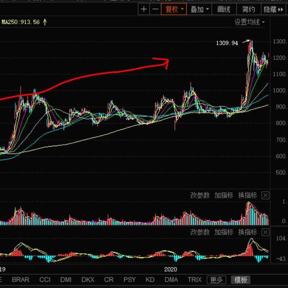Zoom in chart with plus icon
This screenshot has width=288, height=288.
point(143,10)
